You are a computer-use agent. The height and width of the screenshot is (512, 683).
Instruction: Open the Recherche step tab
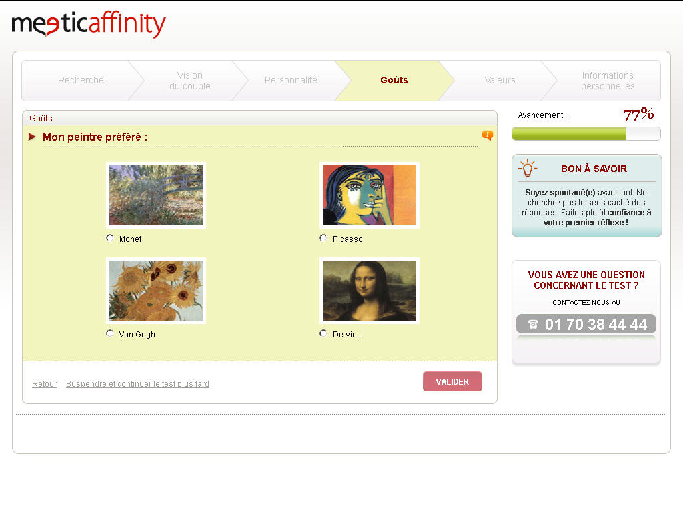81,81
